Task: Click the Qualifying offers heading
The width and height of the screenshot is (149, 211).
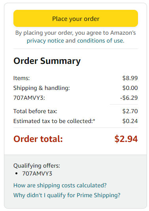Action: coord(37,166)
